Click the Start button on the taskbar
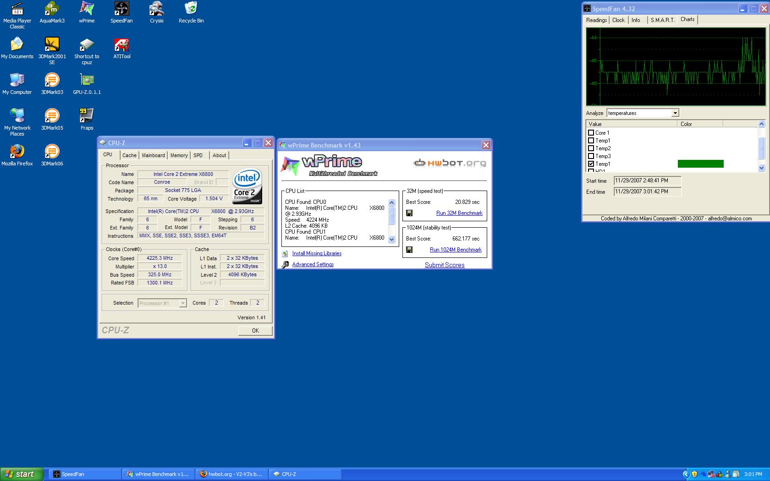 (22, 474)
